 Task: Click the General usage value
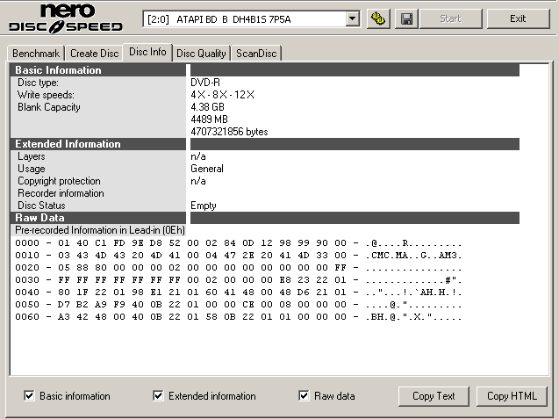coord(207,169)
